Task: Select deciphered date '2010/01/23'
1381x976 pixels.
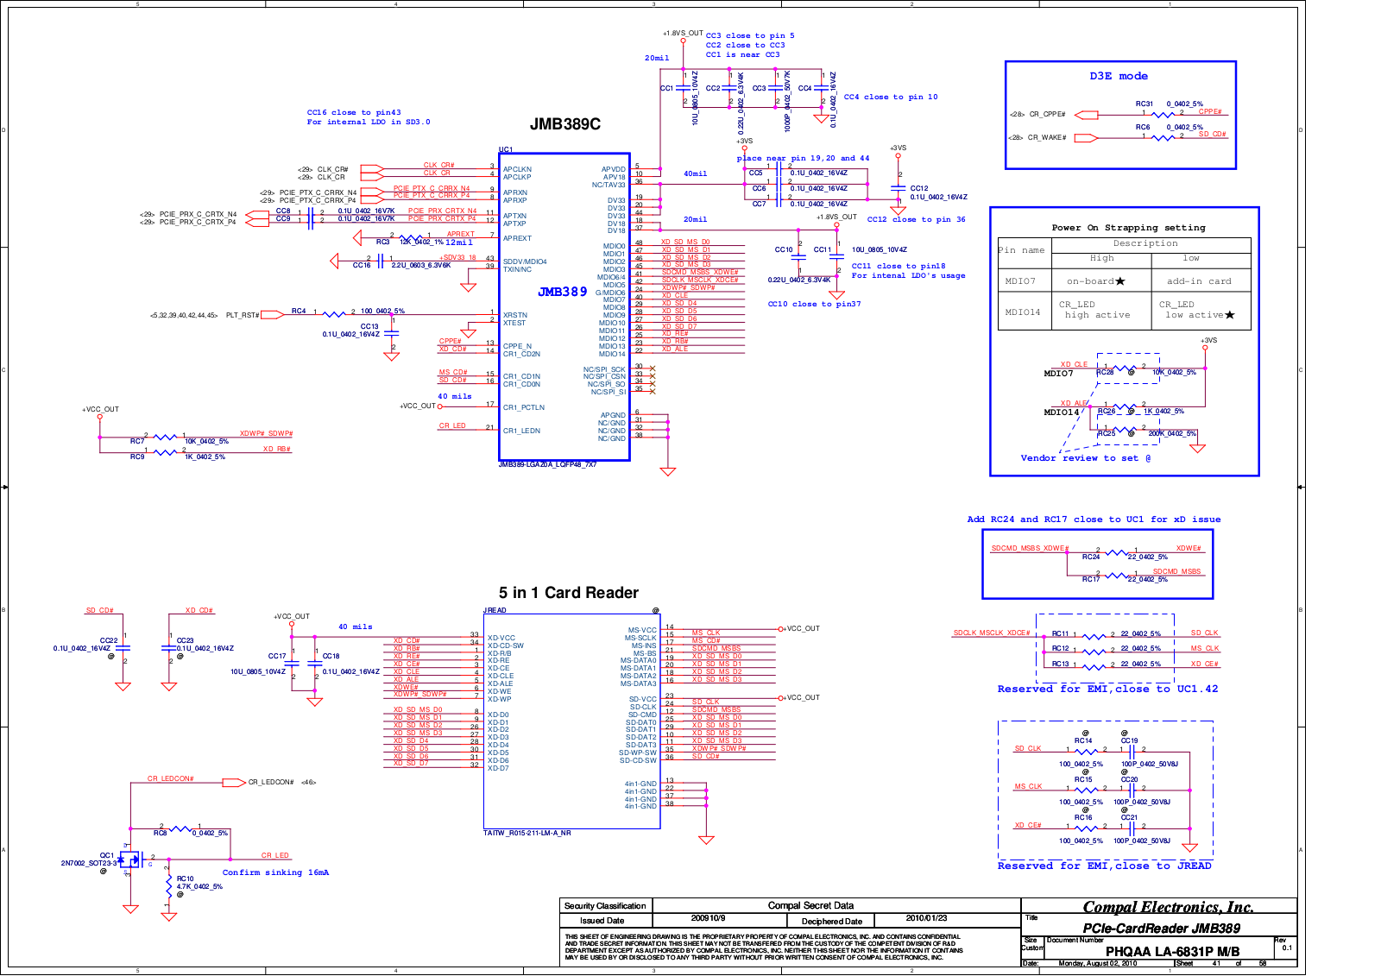Action: 926,918
